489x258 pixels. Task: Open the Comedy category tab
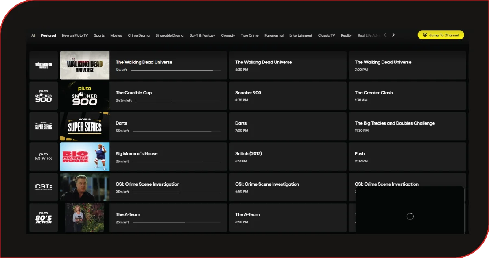pyautogui.click(x=228, y=35)
